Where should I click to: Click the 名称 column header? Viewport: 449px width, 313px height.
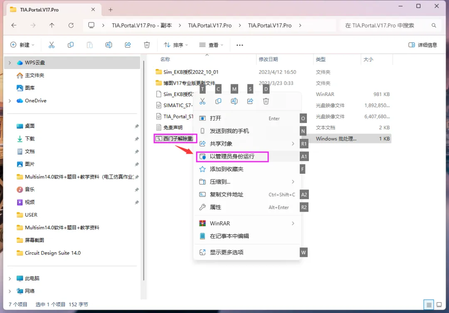[165, 59]
